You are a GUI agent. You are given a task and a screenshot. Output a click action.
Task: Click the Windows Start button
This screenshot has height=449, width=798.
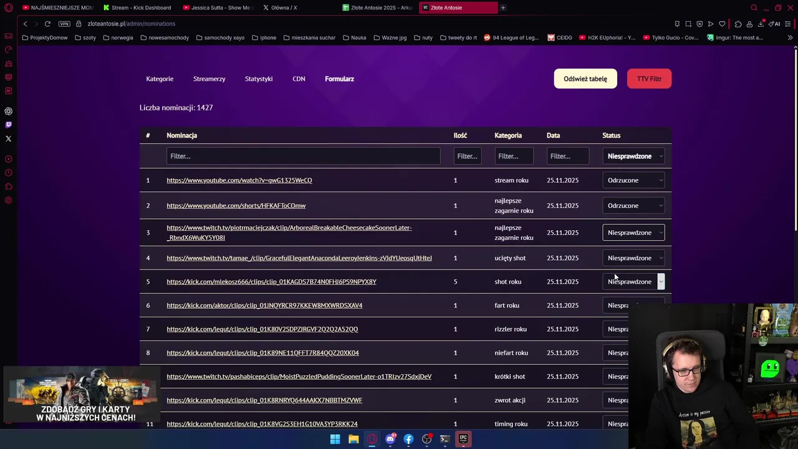click(x=335, y=439)
